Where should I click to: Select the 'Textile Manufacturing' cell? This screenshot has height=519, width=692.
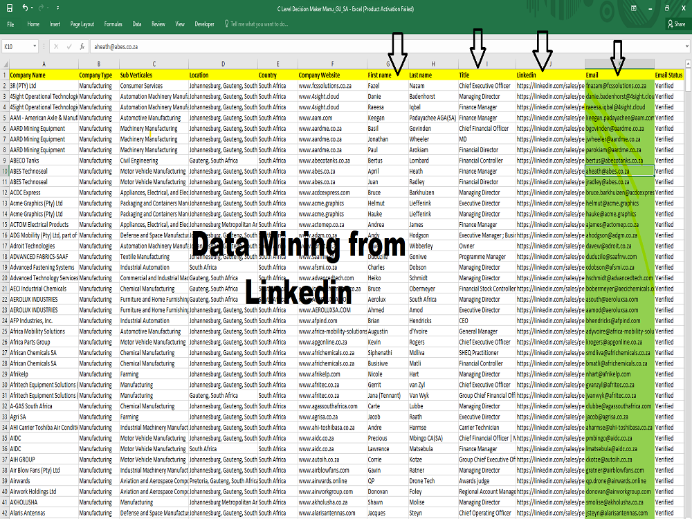[x=154, y=257]
